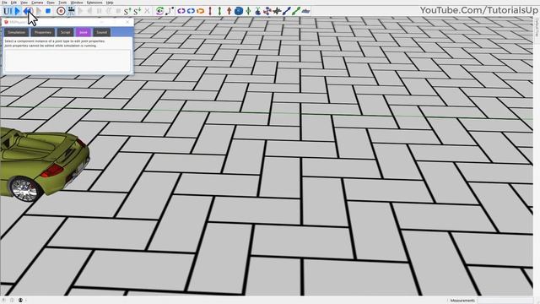Choose the blue sphere joint icon
540x304 pixels.
click(x=239, y=11)
